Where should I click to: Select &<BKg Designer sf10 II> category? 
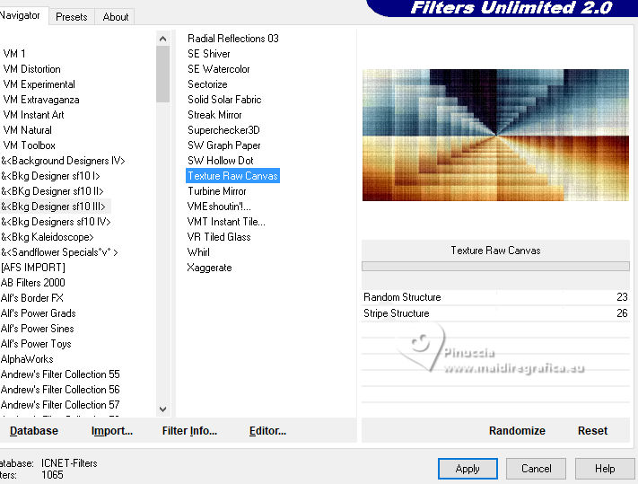point(52,191)
